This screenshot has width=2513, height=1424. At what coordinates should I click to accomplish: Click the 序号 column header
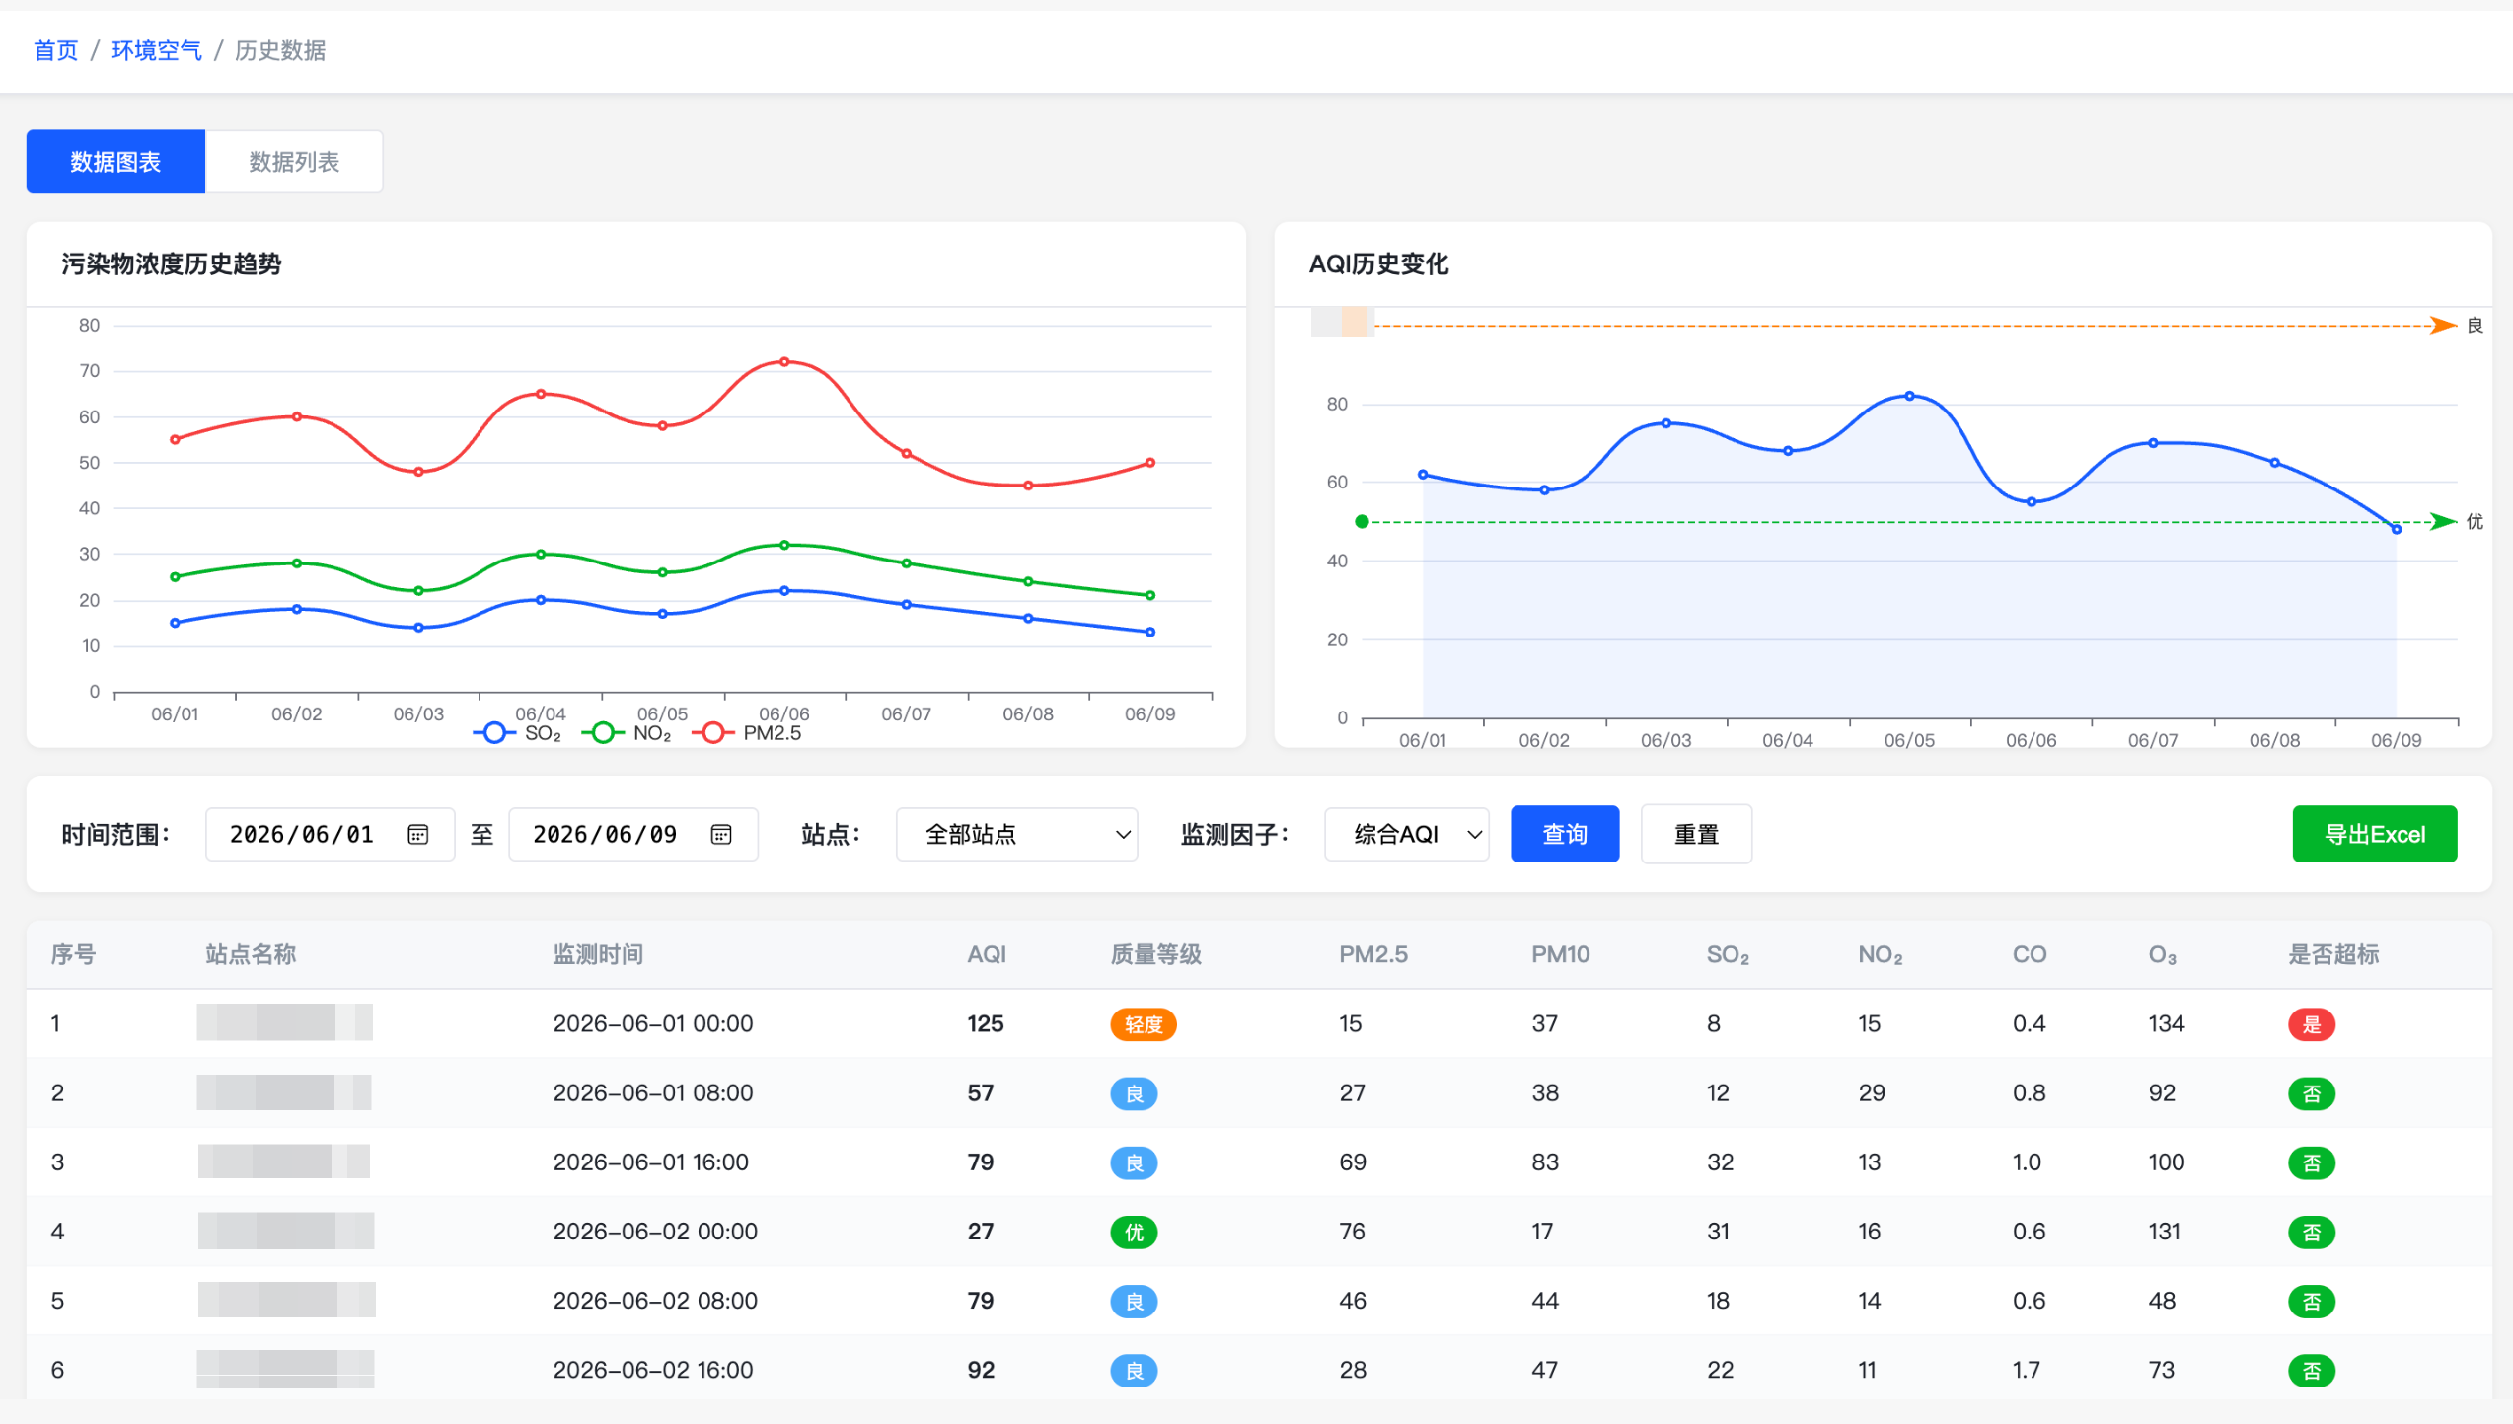point(73,954)
